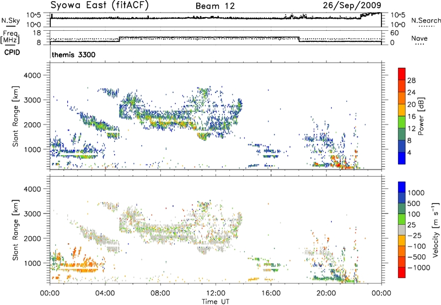Screen dimensions: 441x305
Task: Click the power panel 'Slant Range [km]' label
Action: pos(15,116)
